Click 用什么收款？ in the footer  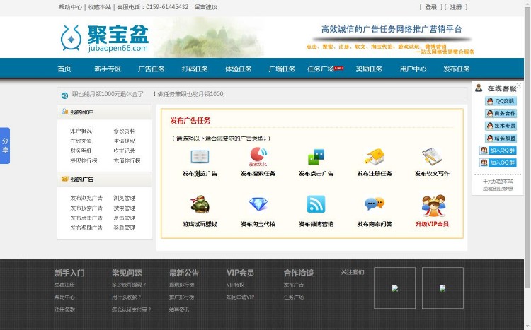click(x=127, y=297)
